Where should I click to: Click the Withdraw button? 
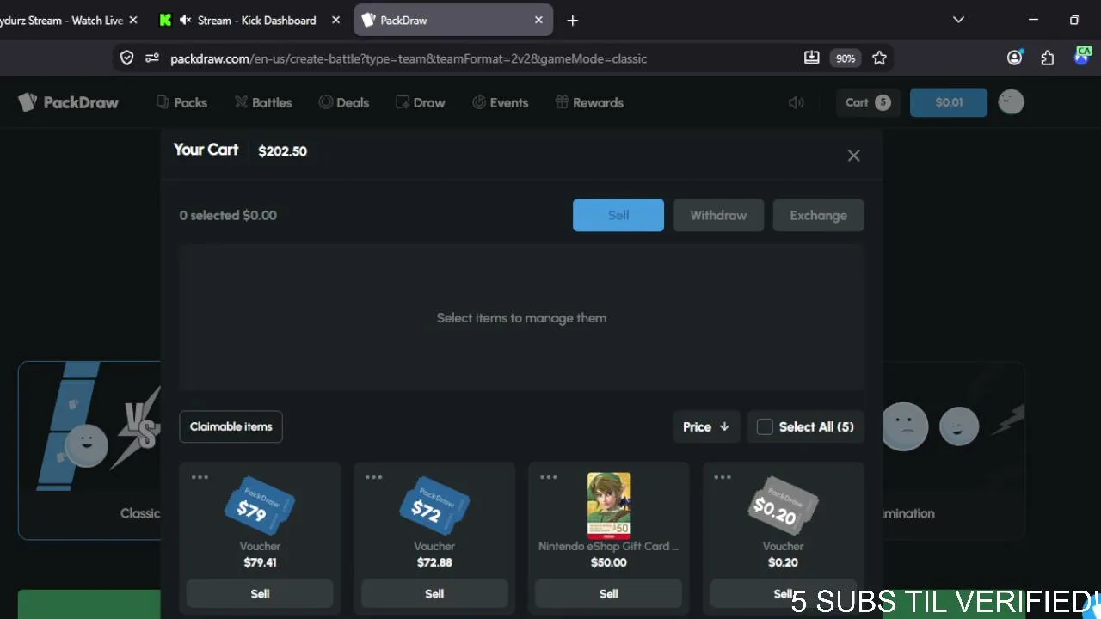pos(718,215)
